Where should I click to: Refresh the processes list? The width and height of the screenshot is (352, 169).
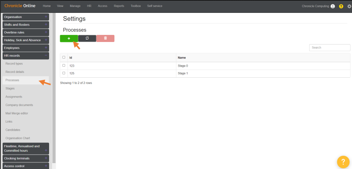click(x=87, y=38)
